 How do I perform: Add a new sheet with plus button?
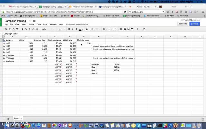tap(4, 119)
